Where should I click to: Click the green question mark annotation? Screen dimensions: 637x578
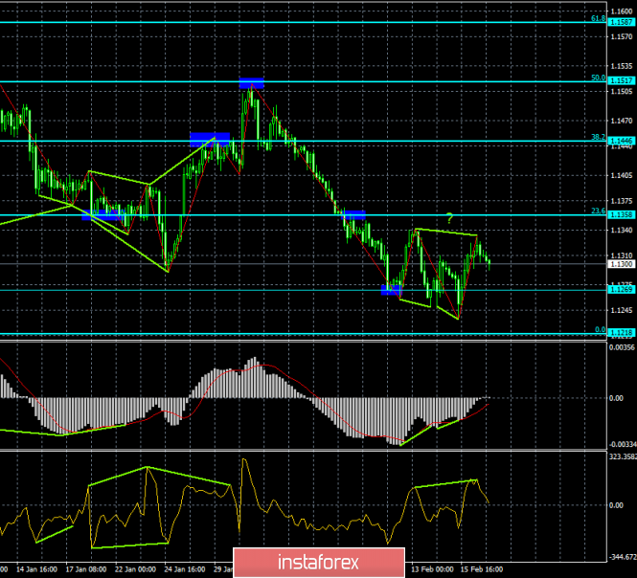coord(449,218)
